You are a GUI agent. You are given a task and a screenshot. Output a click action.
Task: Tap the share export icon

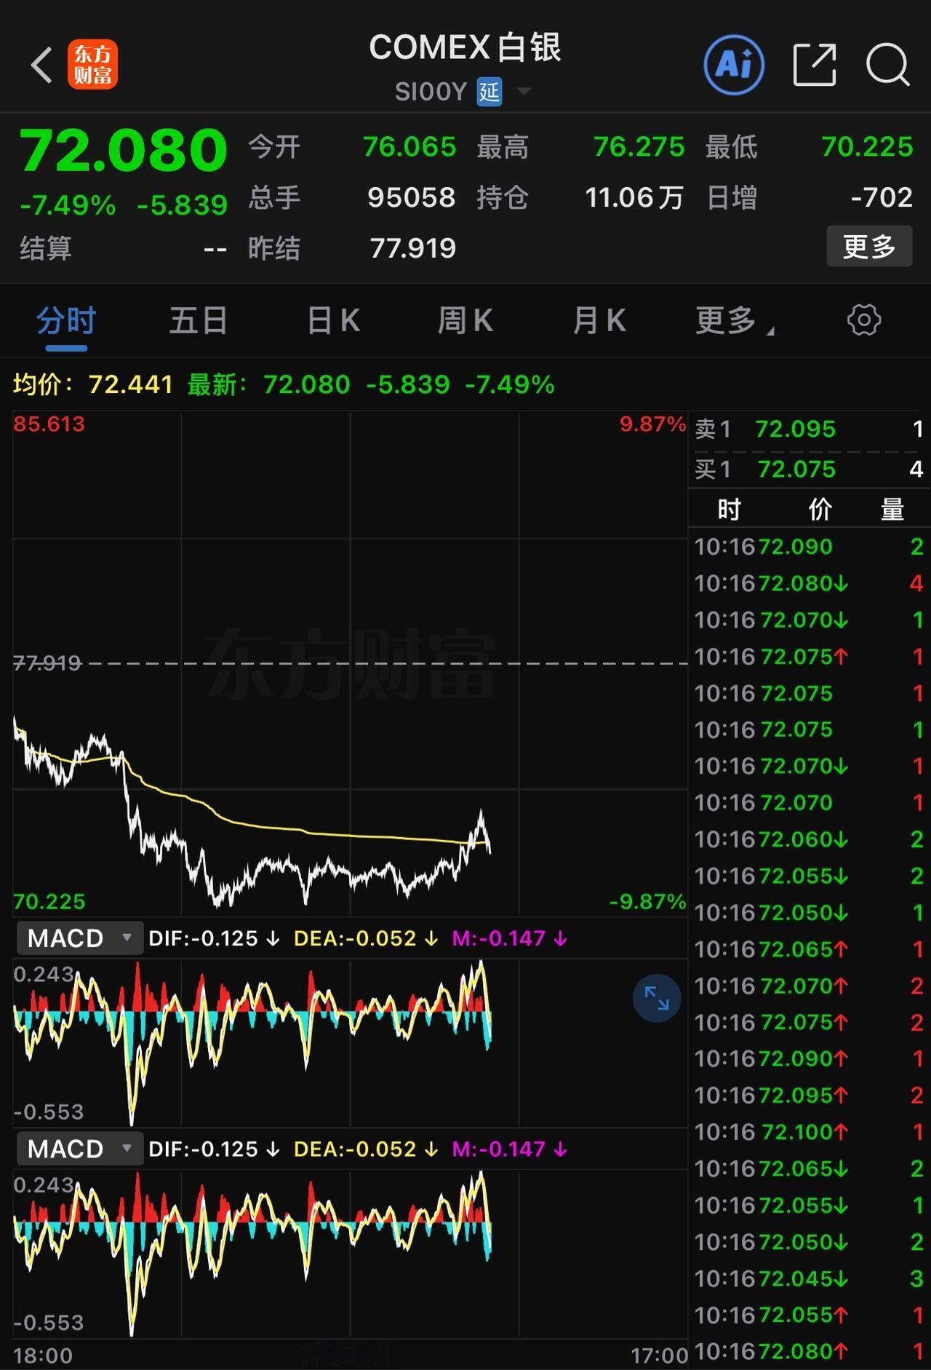coord(814,66)
